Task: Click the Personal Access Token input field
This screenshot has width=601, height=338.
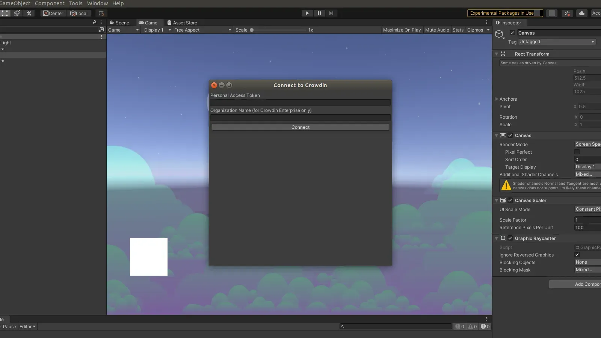Action: [x=300, y=102]
